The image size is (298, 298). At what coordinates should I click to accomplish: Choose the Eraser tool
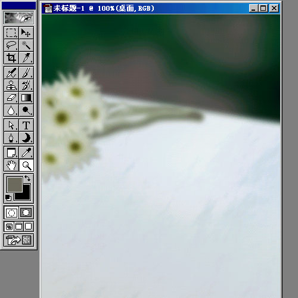click(11, 98)
